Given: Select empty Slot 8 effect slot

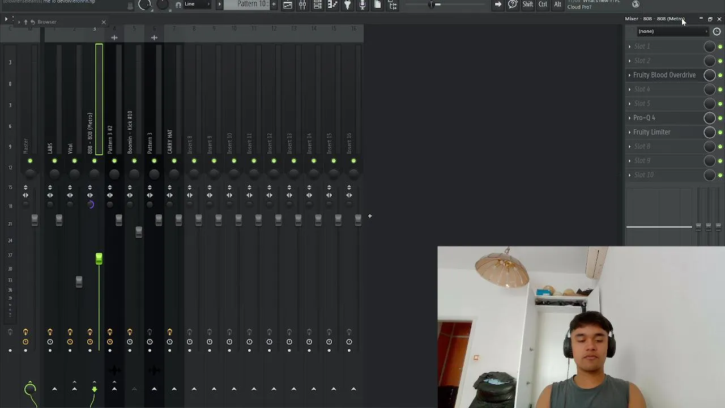Looking at the screenshot, I should tap(664, 146).
